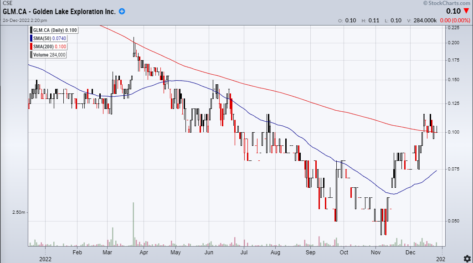Select the blue SMA(50) legend color swatch
473x263 pixels.
click(x=31, y=38)
